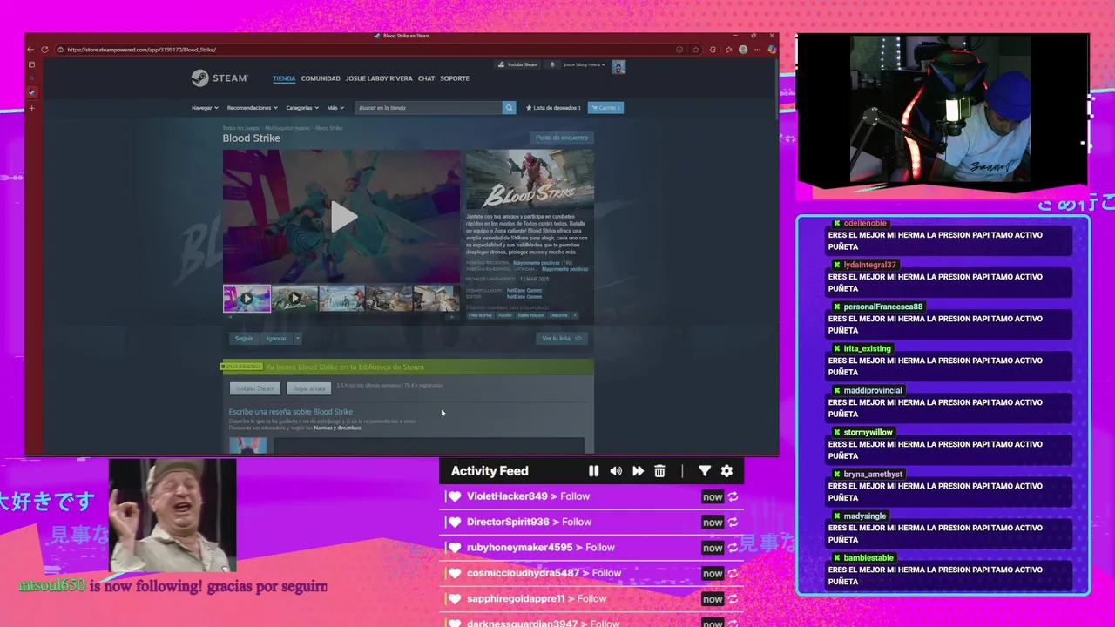Click heart icon beside VioletHacker849

(454, 496)
